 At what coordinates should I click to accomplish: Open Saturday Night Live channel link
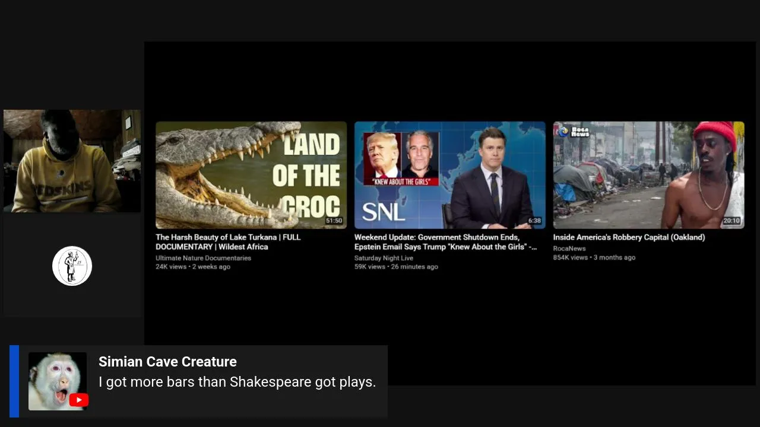coord(384,258)
